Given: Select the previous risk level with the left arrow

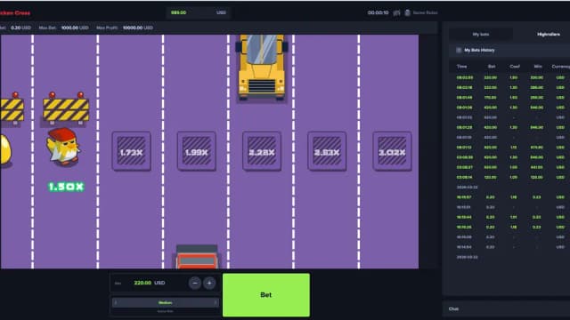Looking at the screenshot, I should tap(116, 302).
